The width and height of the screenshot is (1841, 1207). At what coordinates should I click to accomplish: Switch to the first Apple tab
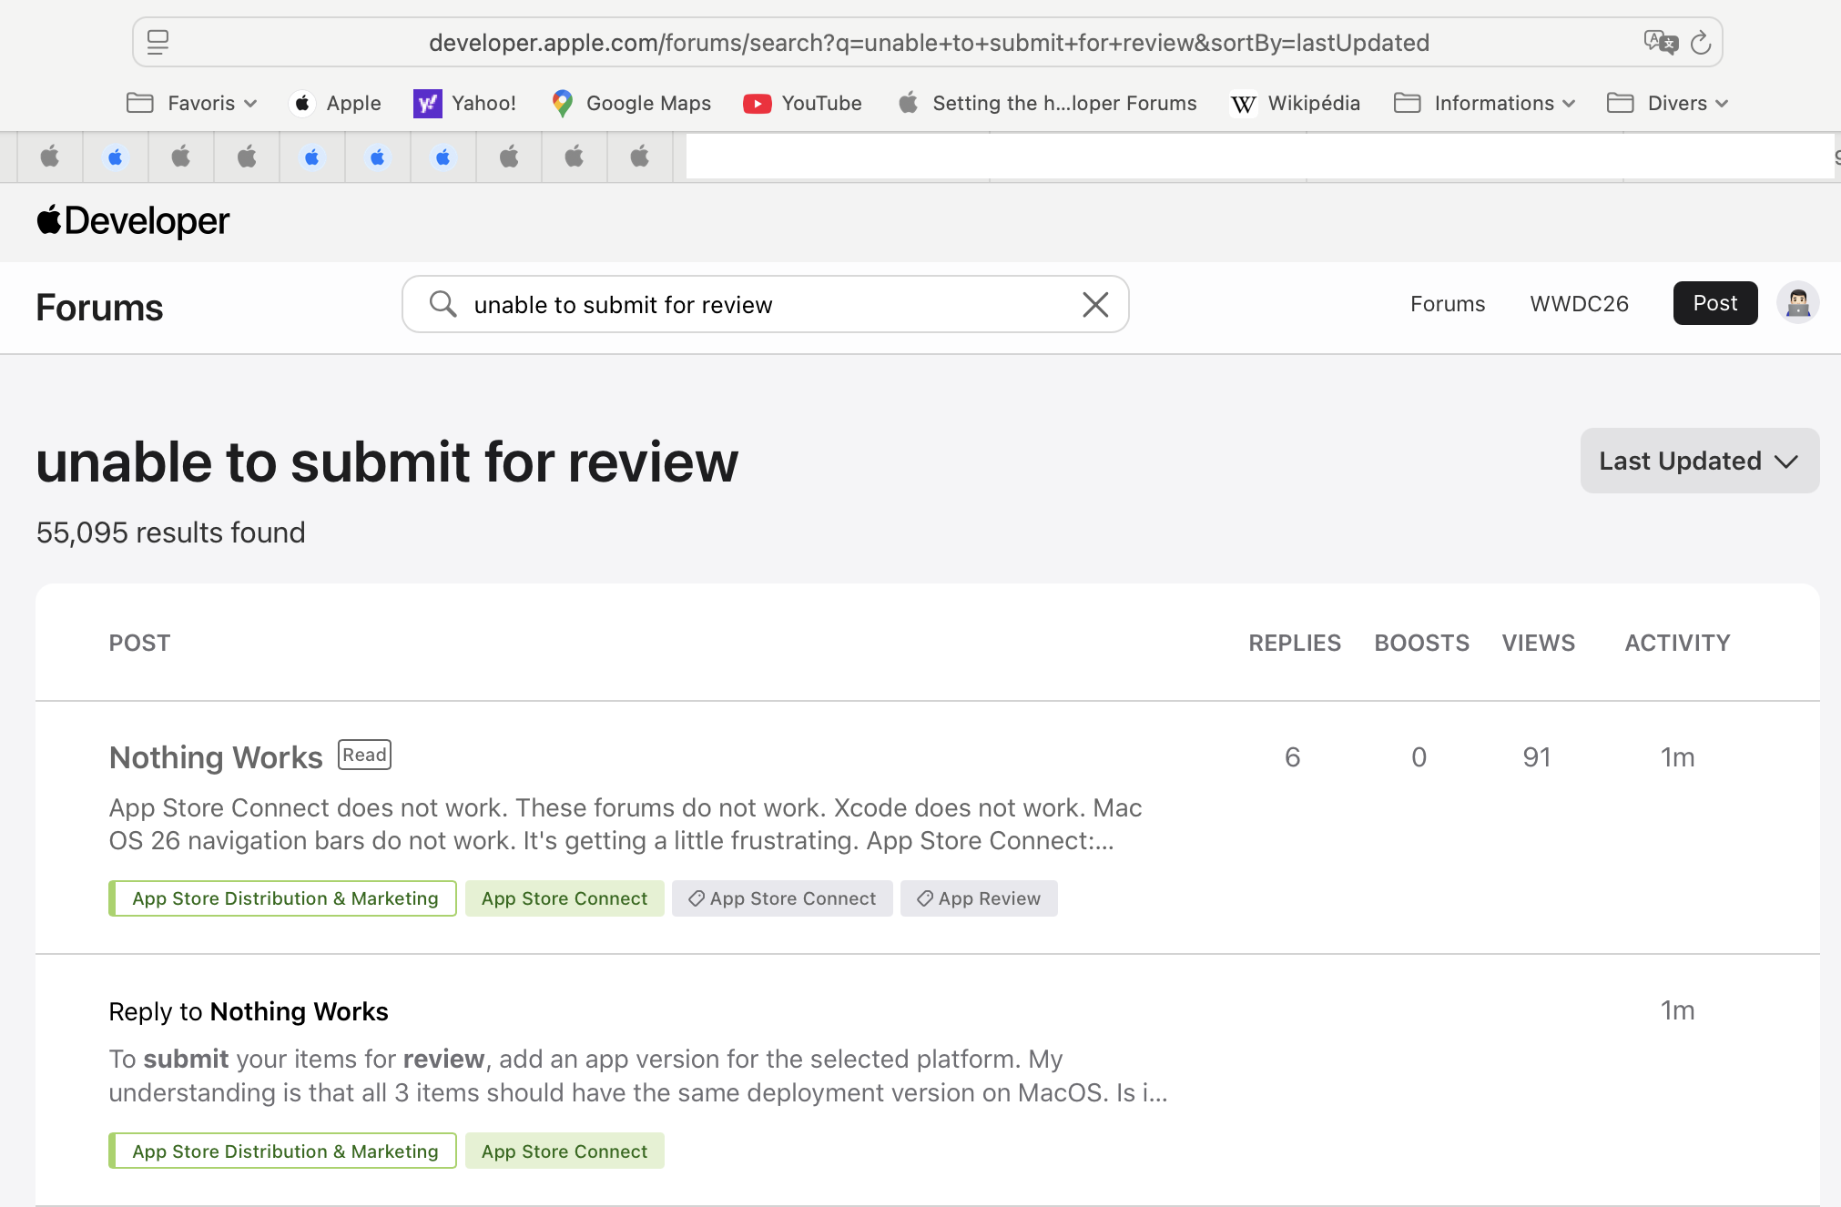point(50,157)
